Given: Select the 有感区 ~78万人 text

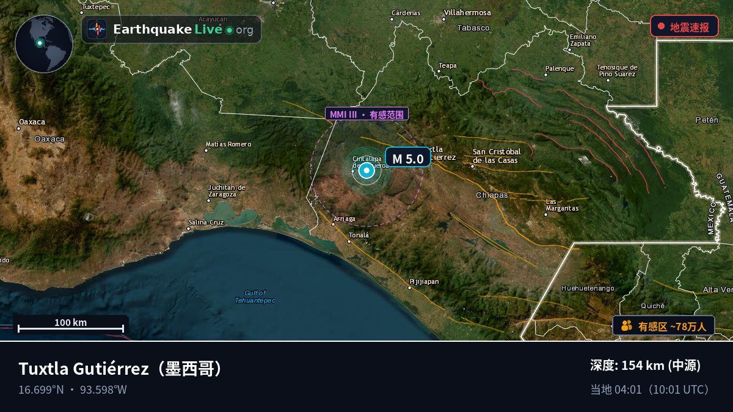Looking at the screenshot, I should (672, 327).
